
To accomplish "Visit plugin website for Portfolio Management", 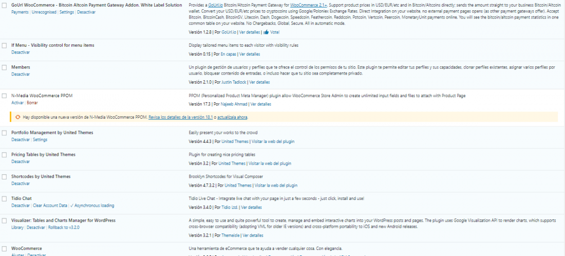I will (x=273, y=142).
